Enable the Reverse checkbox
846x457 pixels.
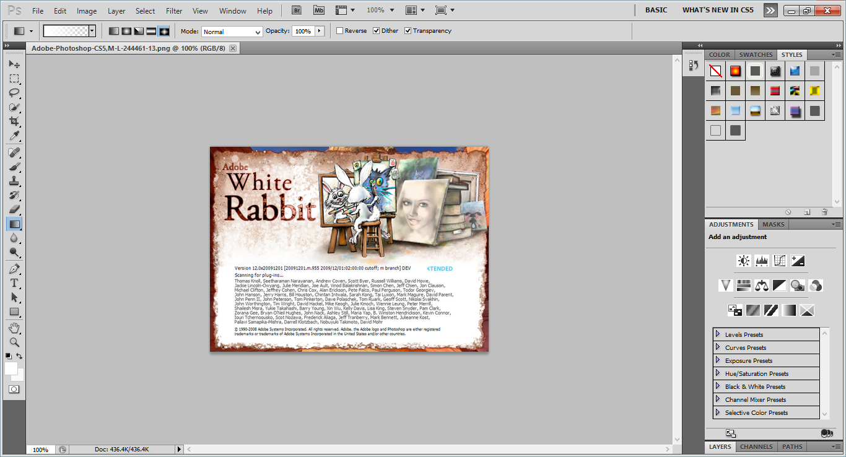339,31
